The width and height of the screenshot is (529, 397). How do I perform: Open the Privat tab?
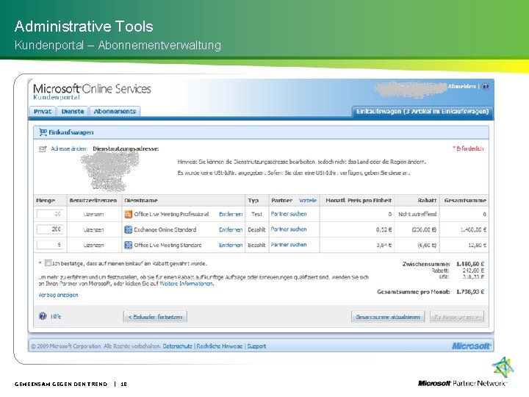pos(43,112)
